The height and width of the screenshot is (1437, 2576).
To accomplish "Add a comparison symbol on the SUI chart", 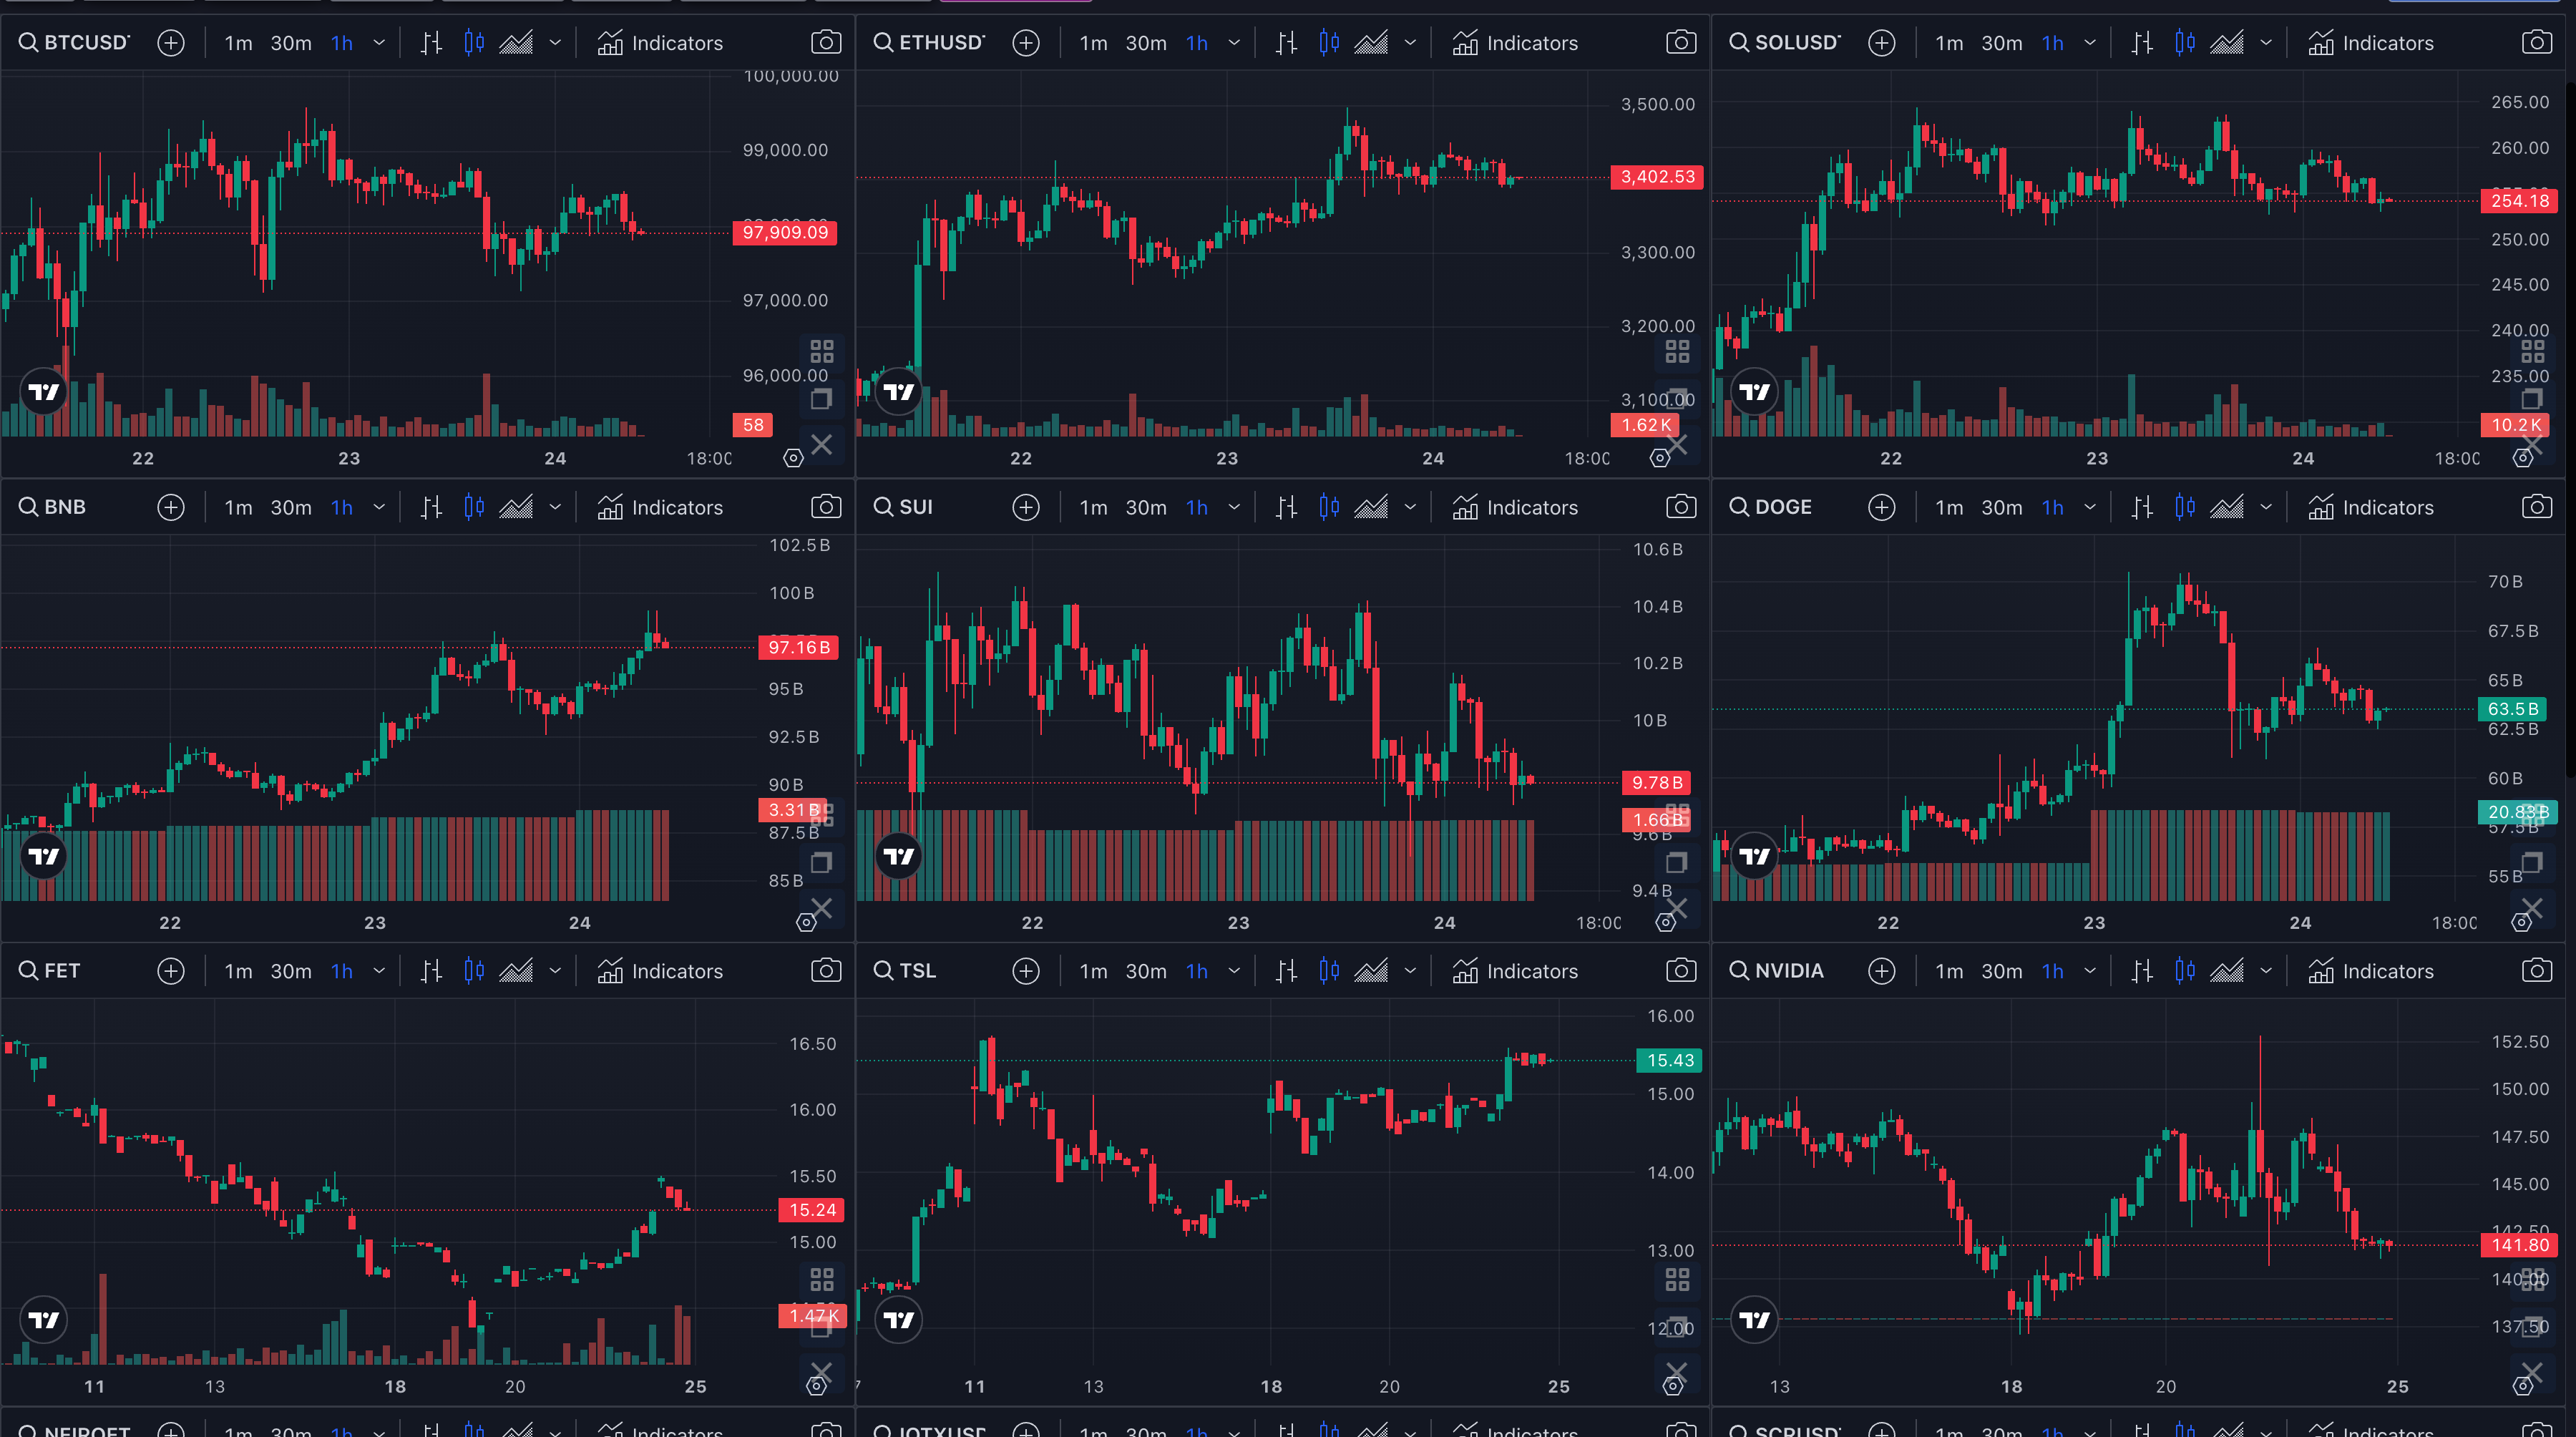I will pos(1026,507).
